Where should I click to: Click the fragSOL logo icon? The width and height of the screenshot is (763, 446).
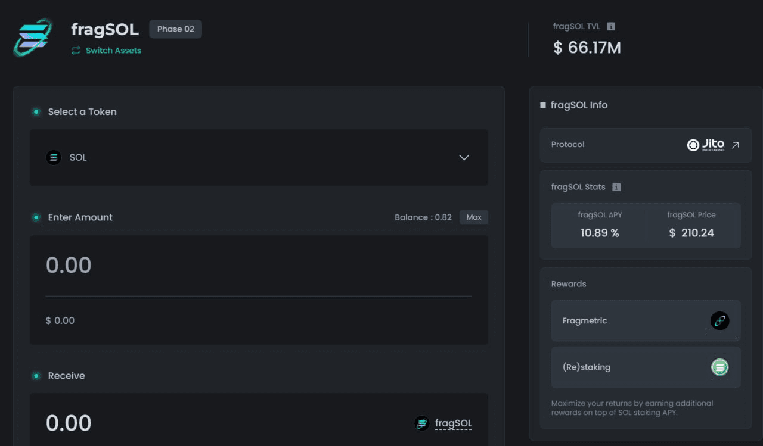tap(33, 38)
